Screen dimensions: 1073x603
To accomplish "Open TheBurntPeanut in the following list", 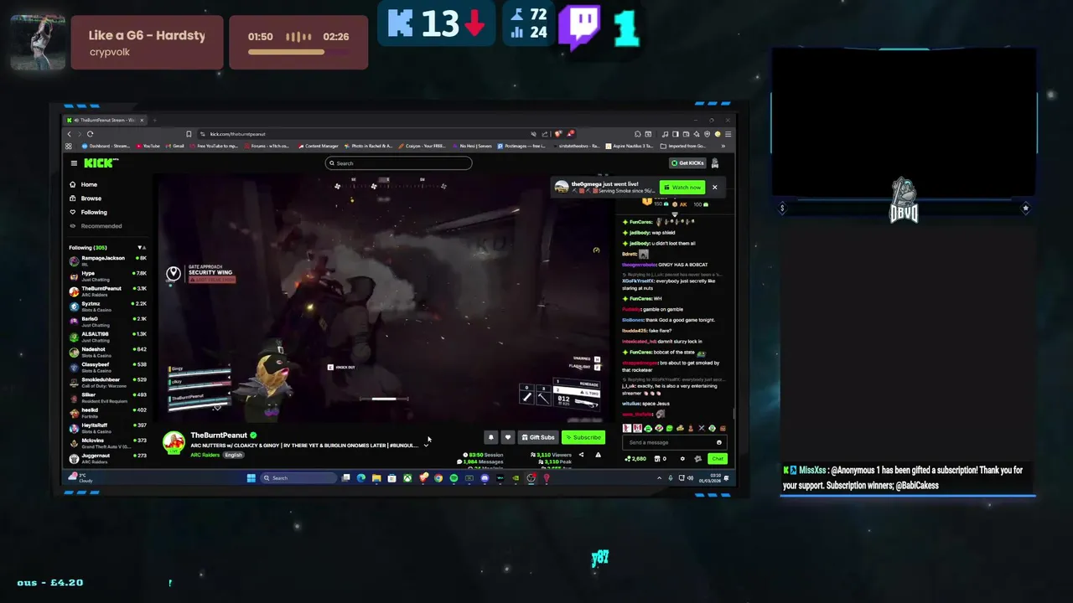I will pyautogui.click(x=107, y=291).
